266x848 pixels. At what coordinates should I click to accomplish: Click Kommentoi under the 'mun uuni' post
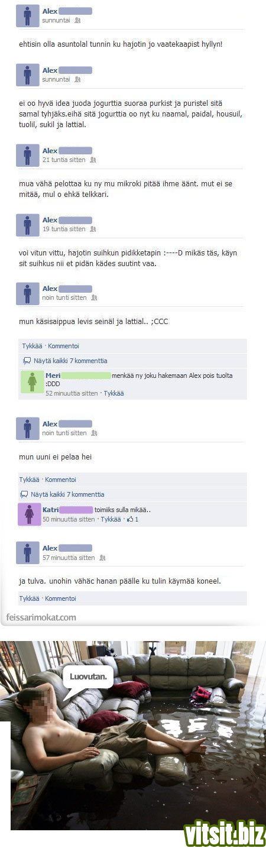pos(60,480)
